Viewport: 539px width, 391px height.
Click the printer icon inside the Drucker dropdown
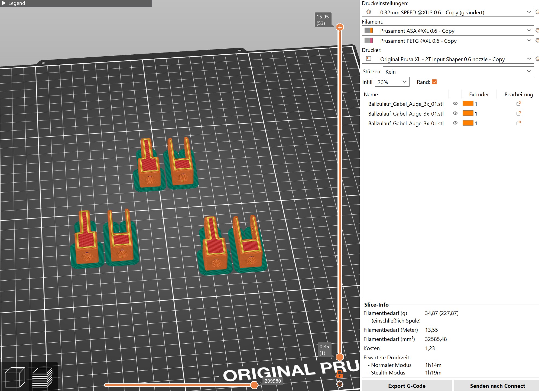pos(369,59)
